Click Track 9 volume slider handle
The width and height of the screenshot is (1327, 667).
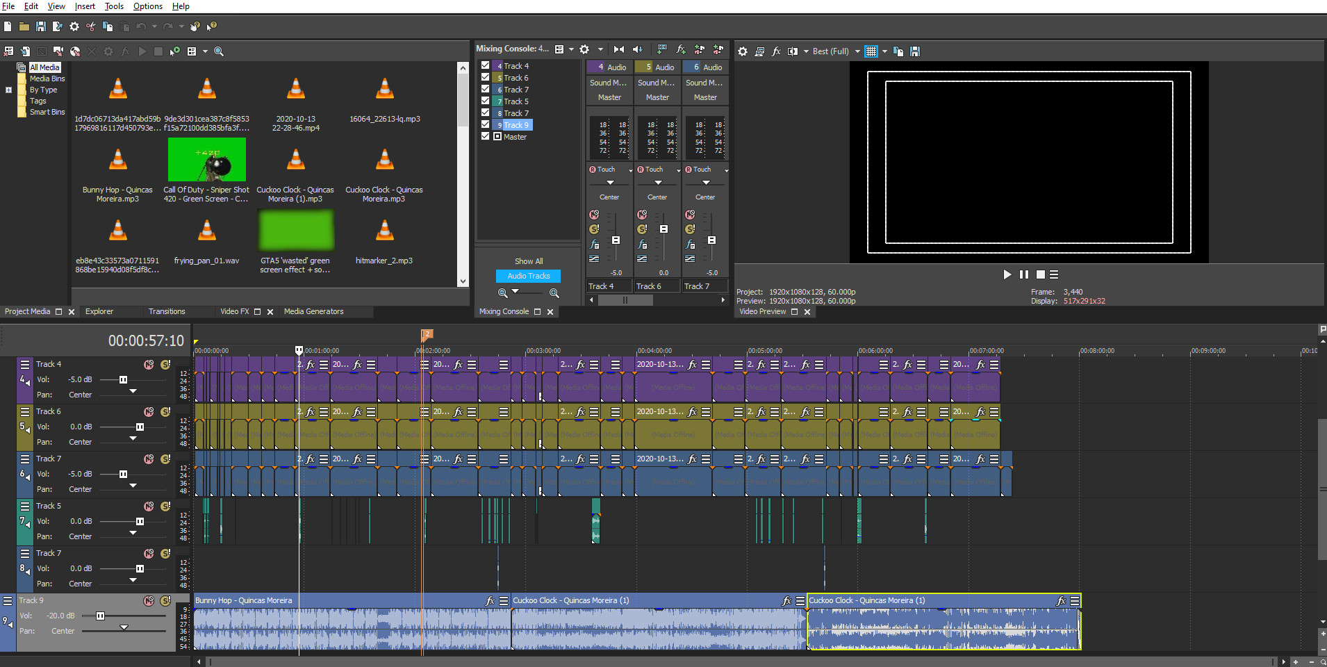click(100, 616)
